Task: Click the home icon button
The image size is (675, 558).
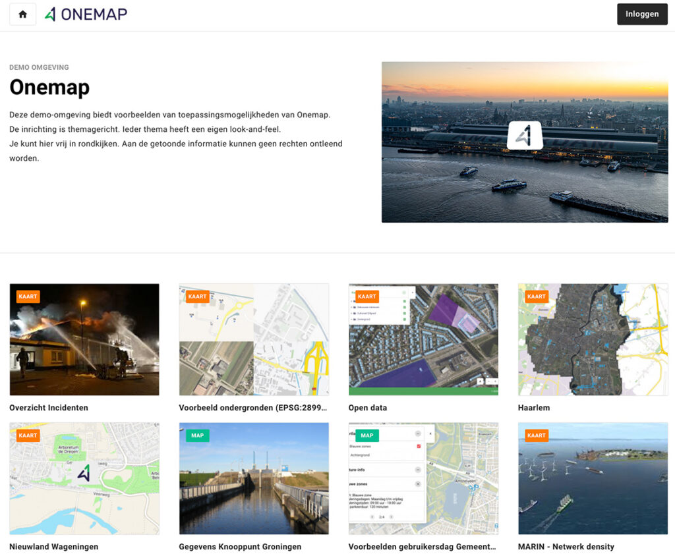Action: (x=22, y=14)
